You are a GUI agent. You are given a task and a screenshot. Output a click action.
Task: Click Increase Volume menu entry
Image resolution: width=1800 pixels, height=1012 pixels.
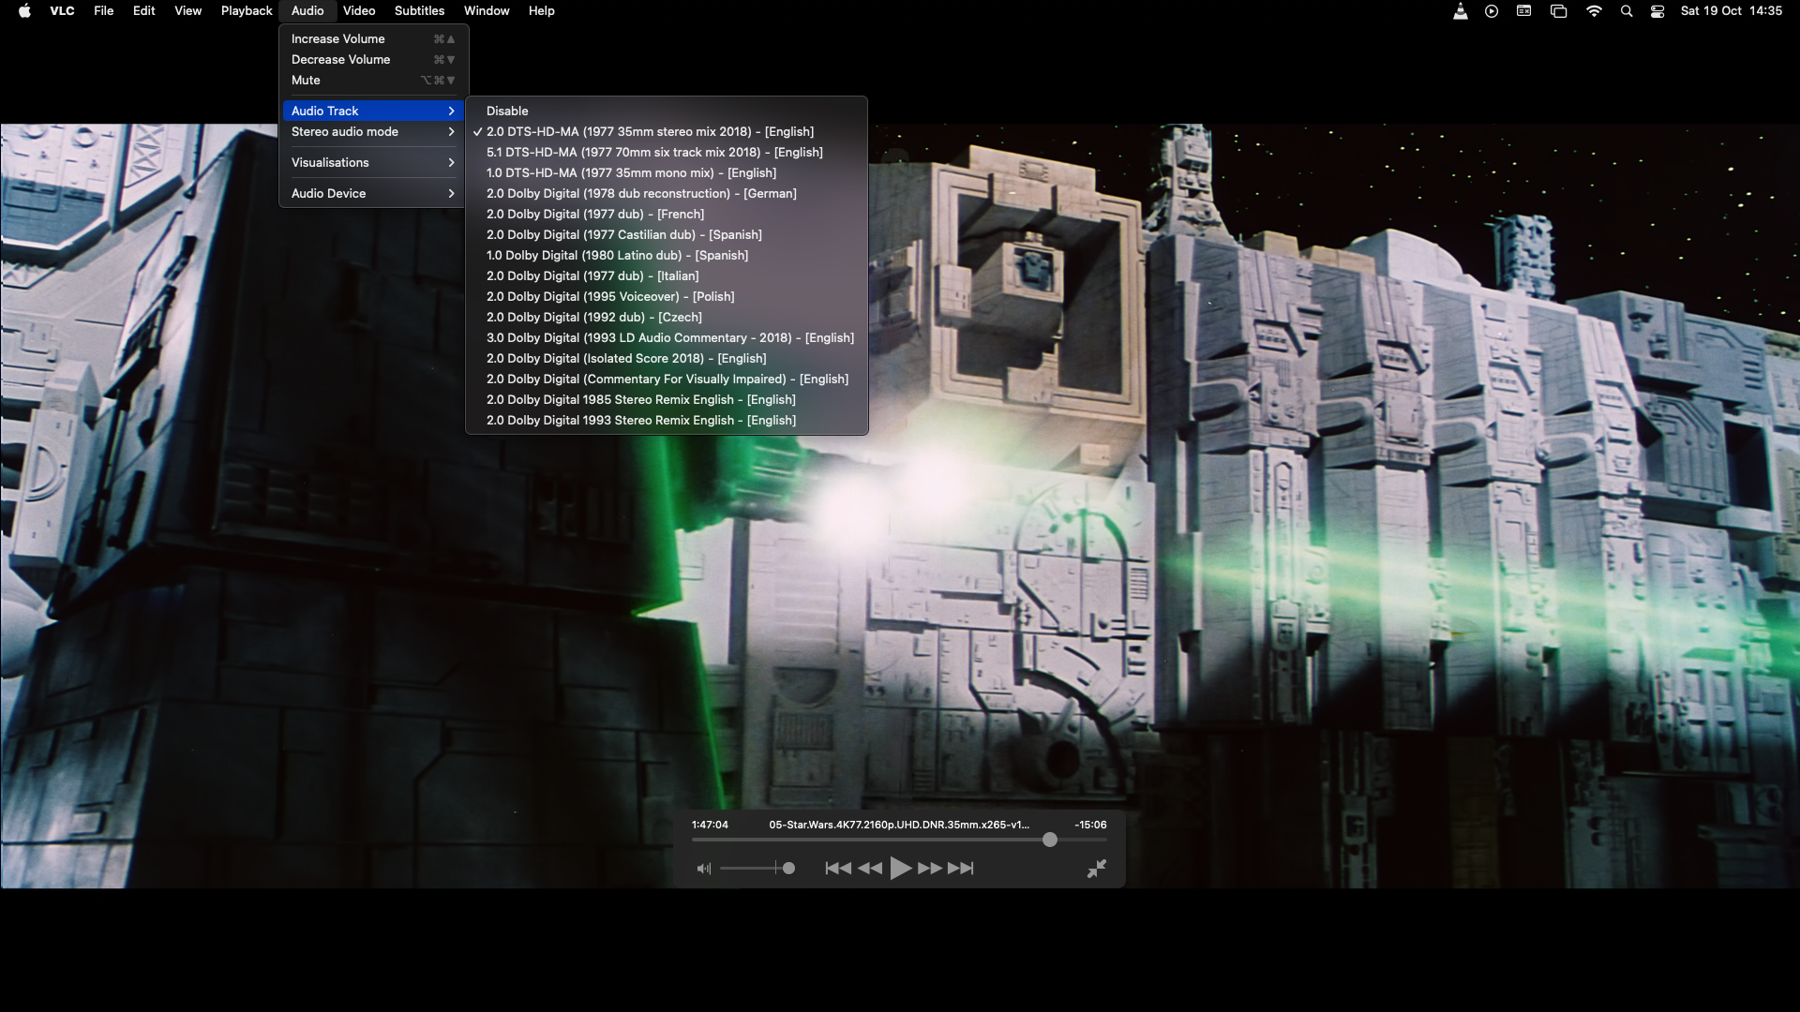click(338, 39)
